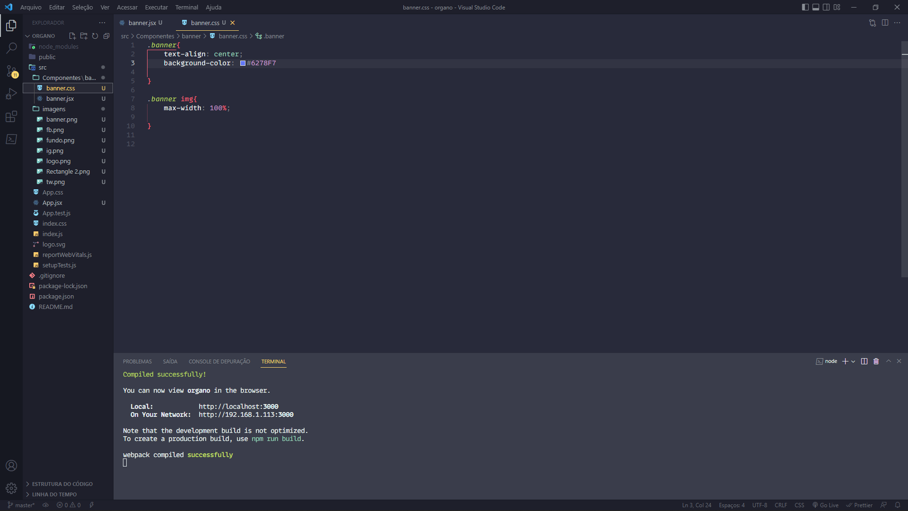
Task: Collapse the imagens folder
Action: pos(68,109)
